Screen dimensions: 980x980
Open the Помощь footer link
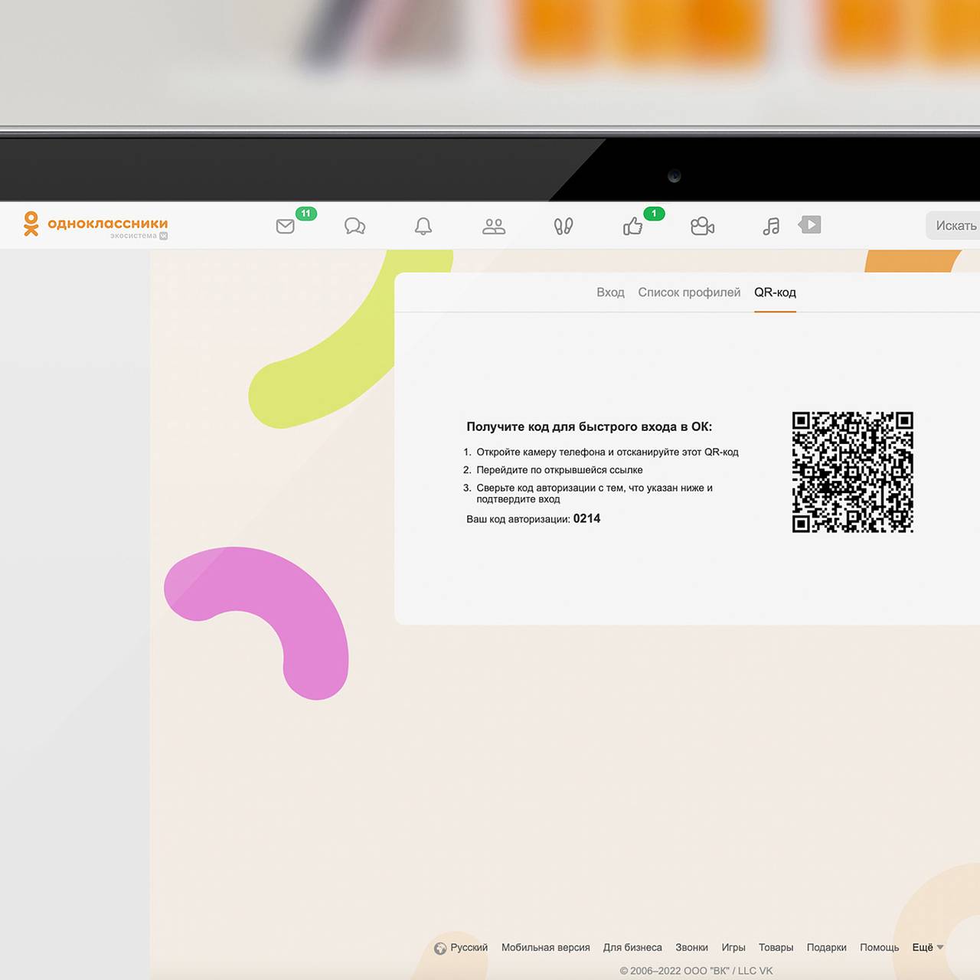click(879, 947)
